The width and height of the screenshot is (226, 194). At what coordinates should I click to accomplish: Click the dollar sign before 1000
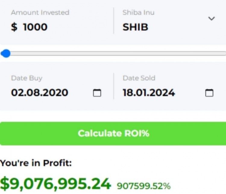click(14, 27)
